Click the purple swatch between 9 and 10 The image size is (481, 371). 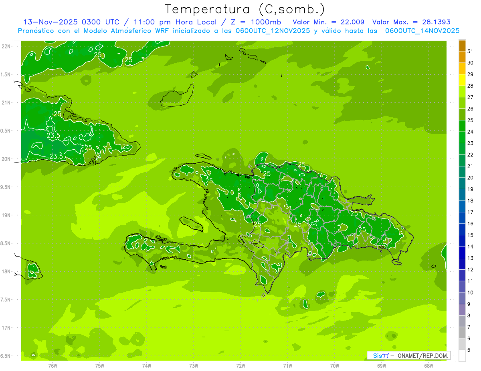tap(462, 299)
